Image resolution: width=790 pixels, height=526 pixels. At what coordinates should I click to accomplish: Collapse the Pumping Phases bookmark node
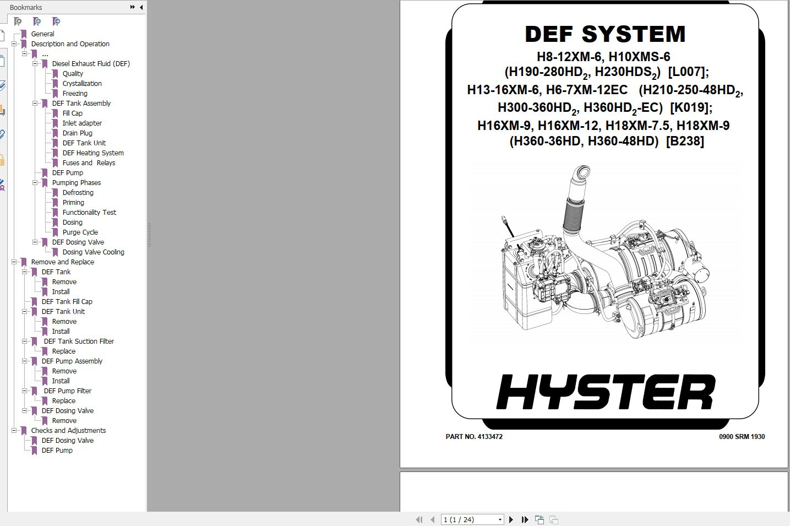coord(35,182)
